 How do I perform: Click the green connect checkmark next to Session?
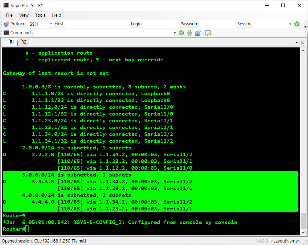click(297, 24)
